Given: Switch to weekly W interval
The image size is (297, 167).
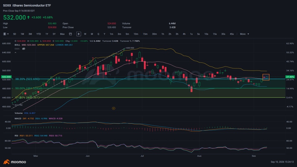Looking at the screenshot, I should 85,34.
